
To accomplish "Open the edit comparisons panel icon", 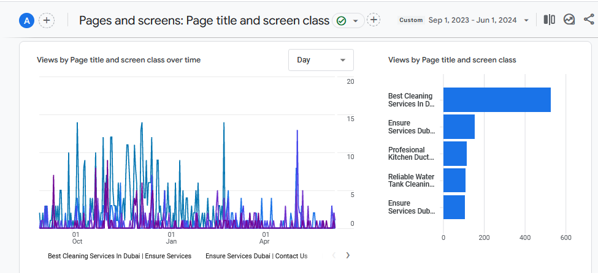I will tap(549, 20).
